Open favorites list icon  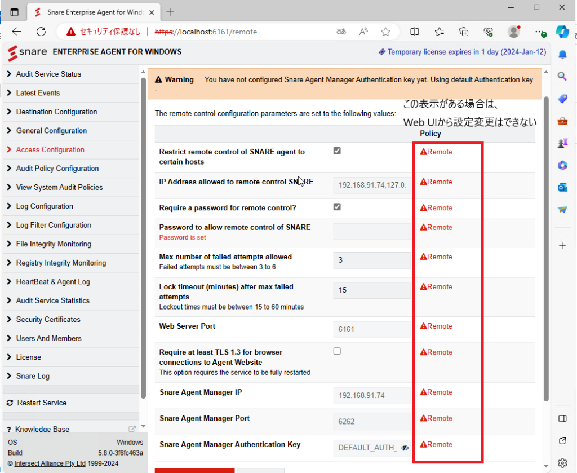click(x=439, y=32)
